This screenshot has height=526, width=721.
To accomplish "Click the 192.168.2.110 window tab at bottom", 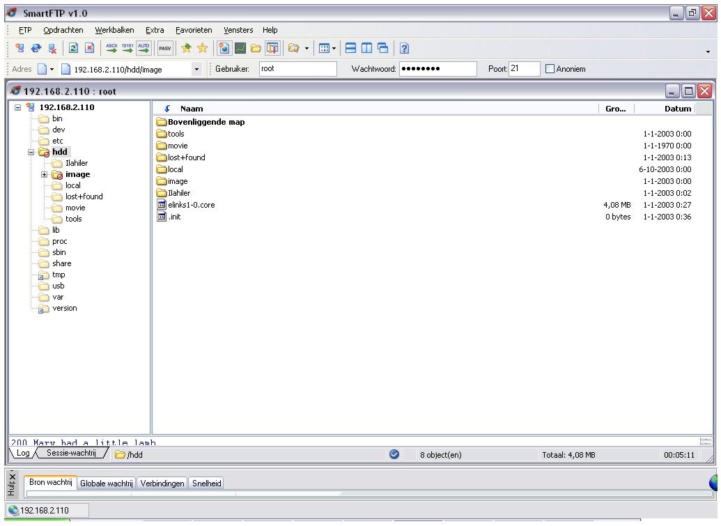I will click(47, 511).
